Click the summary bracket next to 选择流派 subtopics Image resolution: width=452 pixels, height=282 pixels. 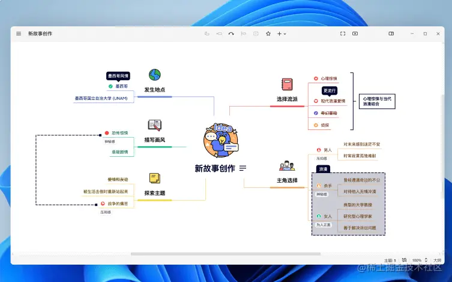coord(352,101)
